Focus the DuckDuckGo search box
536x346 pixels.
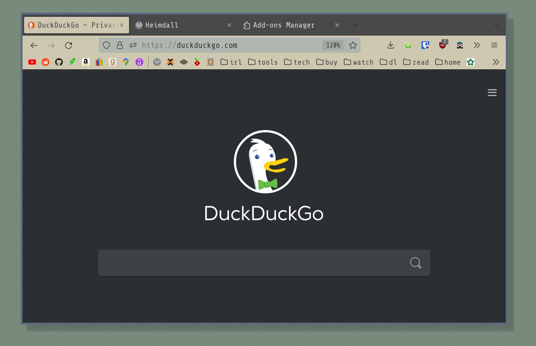click(x=264, y=263)
